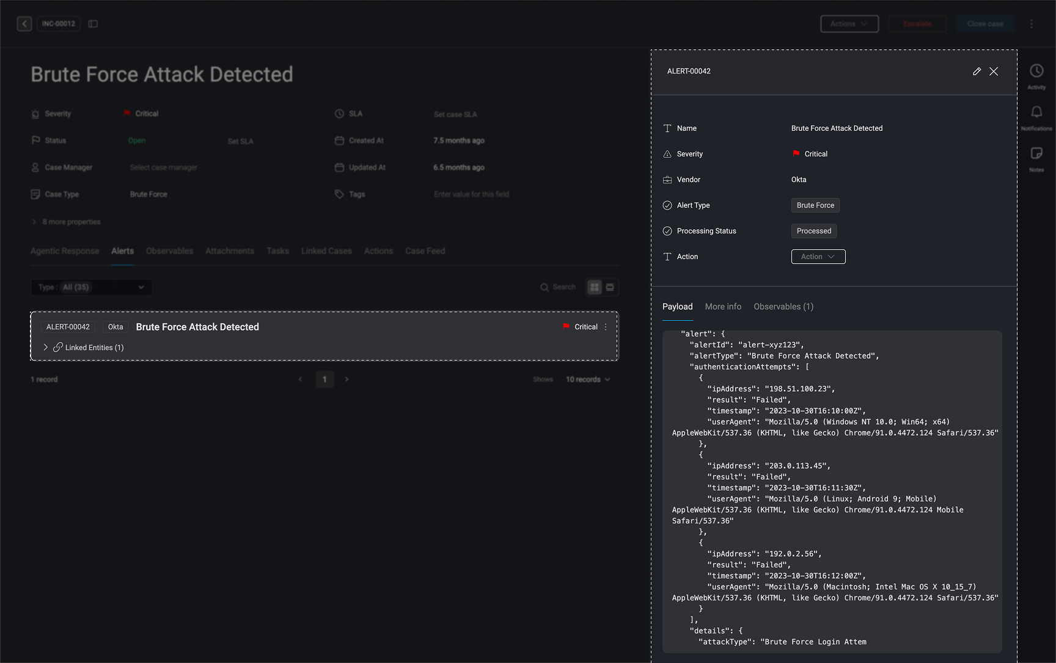
Task: Click the Case Manager person icon
Action: [35, 167]
